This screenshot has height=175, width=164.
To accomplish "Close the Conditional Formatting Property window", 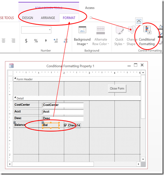I will [142, 65].
